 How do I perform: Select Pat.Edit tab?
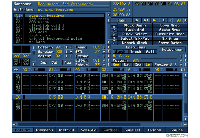(22, 130)
